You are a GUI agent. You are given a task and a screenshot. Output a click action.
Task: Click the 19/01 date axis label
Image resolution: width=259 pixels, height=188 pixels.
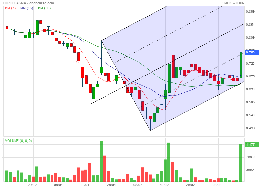pos(85,185)
